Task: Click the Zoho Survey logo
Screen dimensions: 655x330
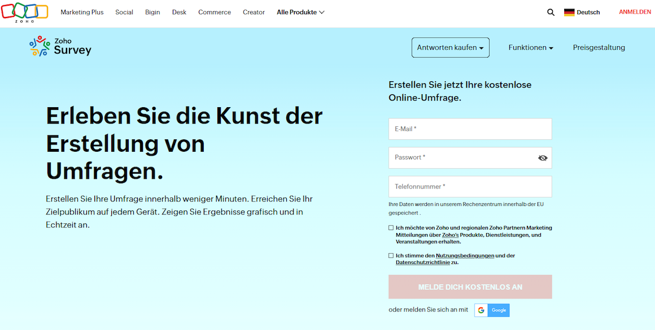Action: (x=60, y=46)
